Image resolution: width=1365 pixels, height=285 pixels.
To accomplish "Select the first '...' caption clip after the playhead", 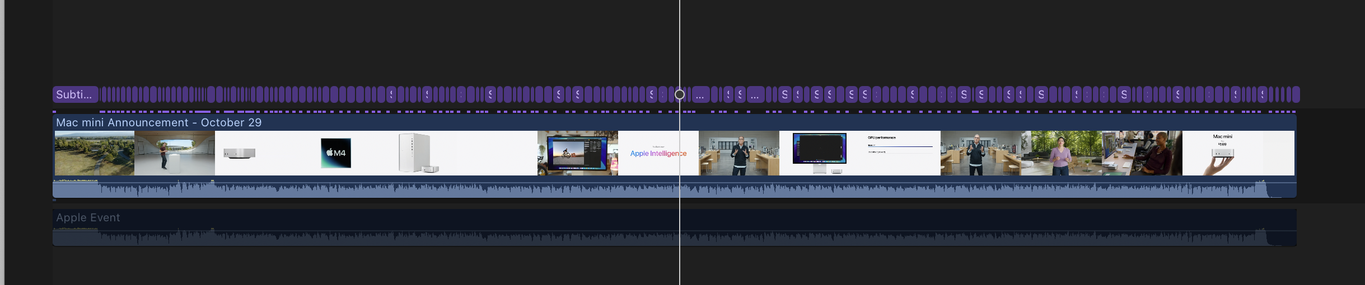I will [700, 94].
